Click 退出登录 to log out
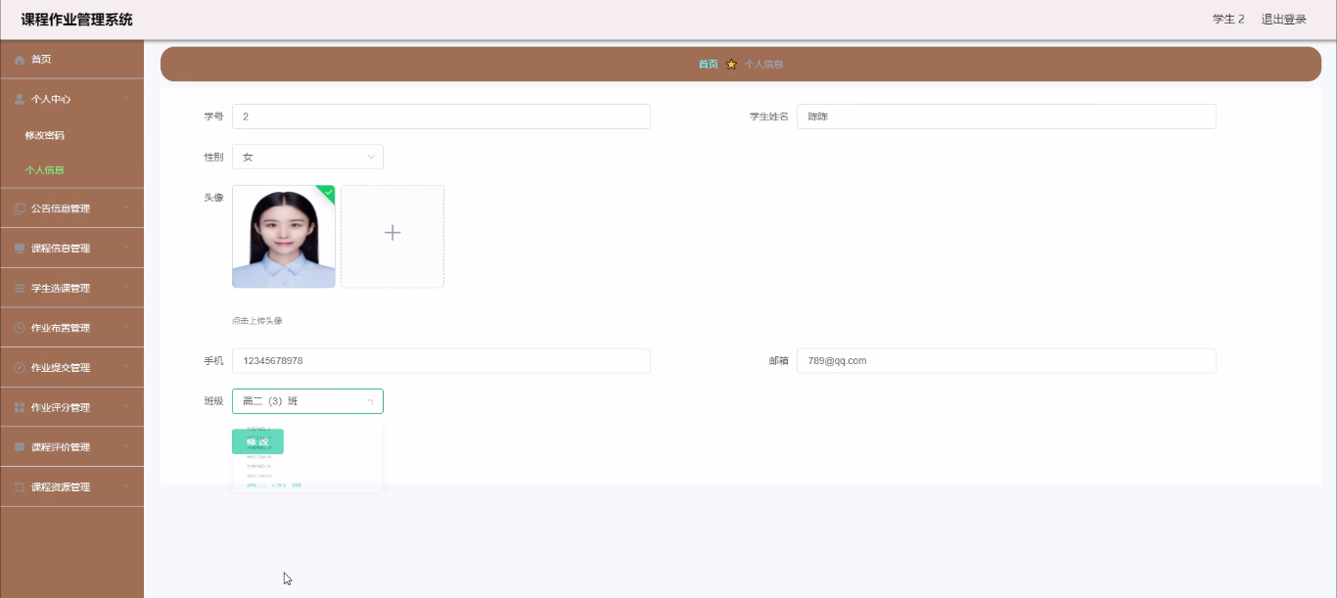 pos(1283,20)
